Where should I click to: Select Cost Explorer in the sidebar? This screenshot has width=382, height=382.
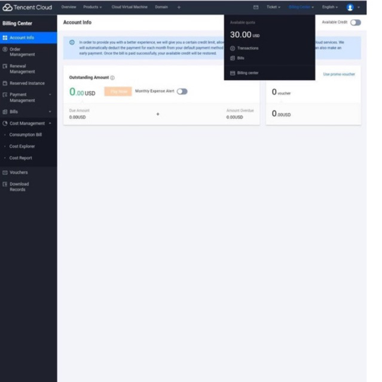[x=22, y=146]
